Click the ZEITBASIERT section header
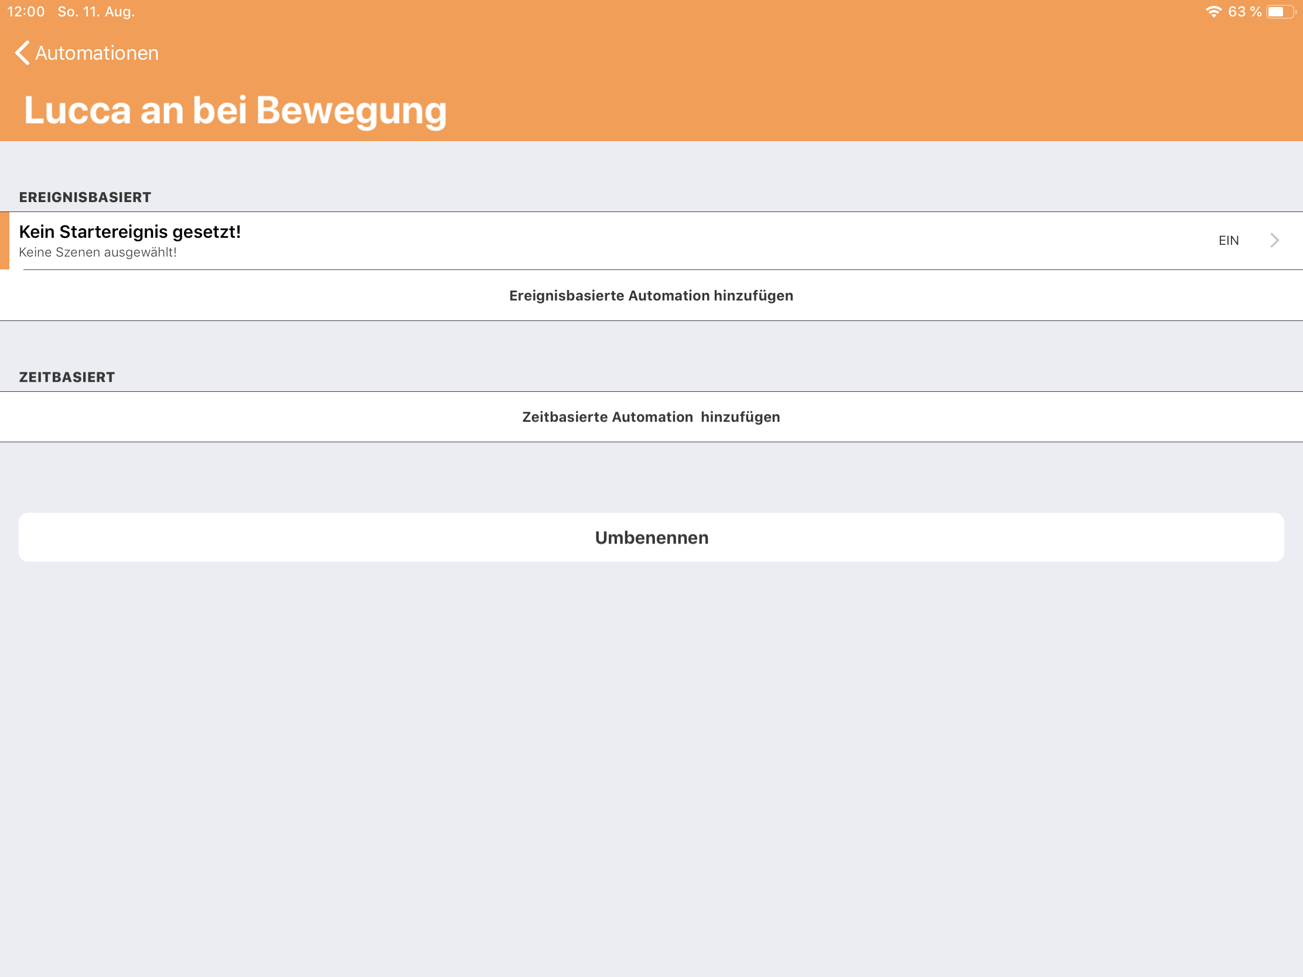This screenshot has width=1303, height=977. pyautogui.click(x=67, y=377)
